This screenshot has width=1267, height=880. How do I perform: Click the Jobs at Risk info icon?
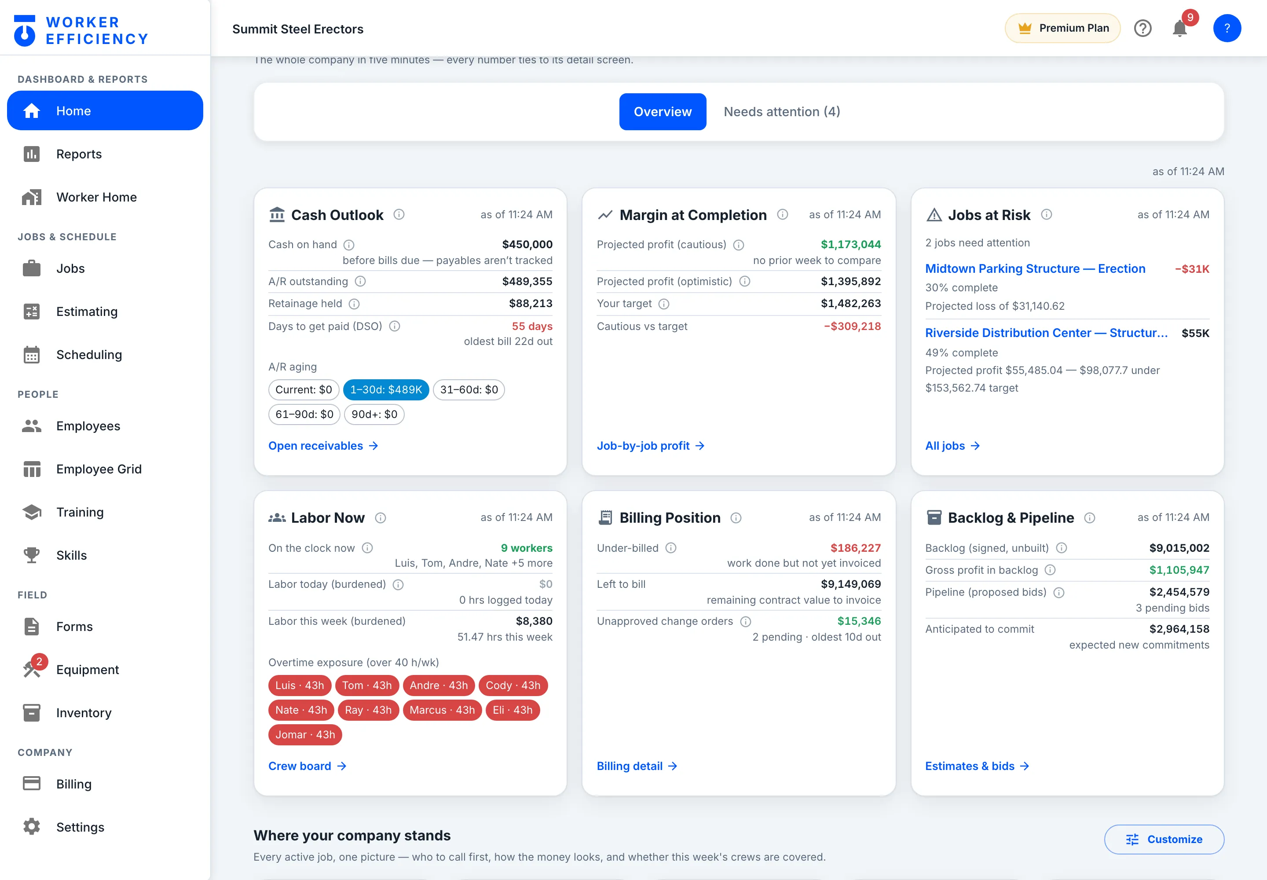tap(1046, 214)
